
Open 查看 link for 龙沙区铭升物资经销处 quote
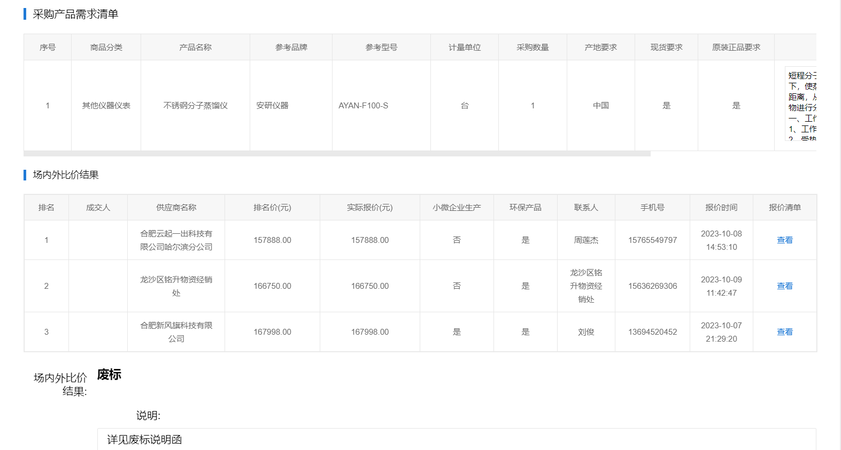(x=784, y=286)
